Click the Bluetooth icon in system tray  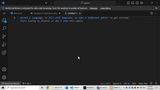[x=129, y=88]
